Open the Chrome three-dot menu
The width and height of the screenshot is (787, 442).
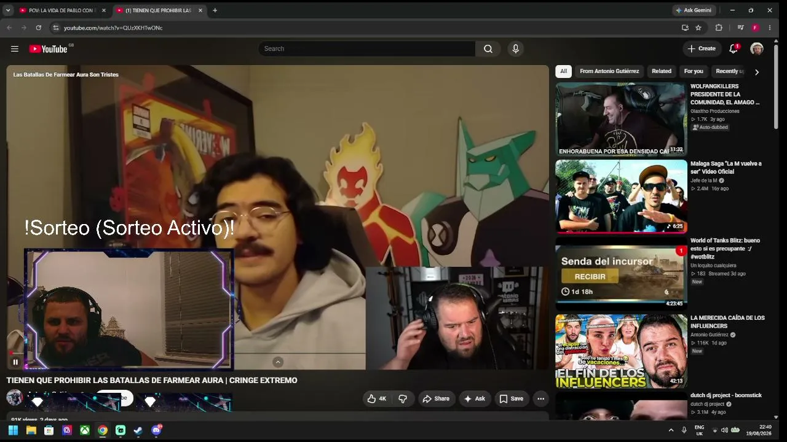click(770, 28)
